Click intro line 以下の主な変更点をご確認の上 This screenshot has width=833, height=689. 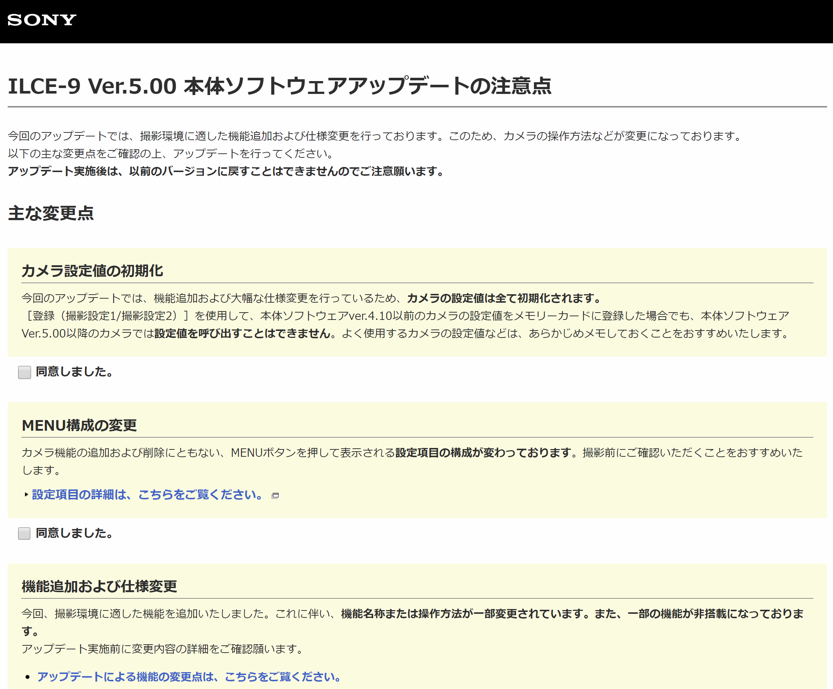(x=171, y=153)
